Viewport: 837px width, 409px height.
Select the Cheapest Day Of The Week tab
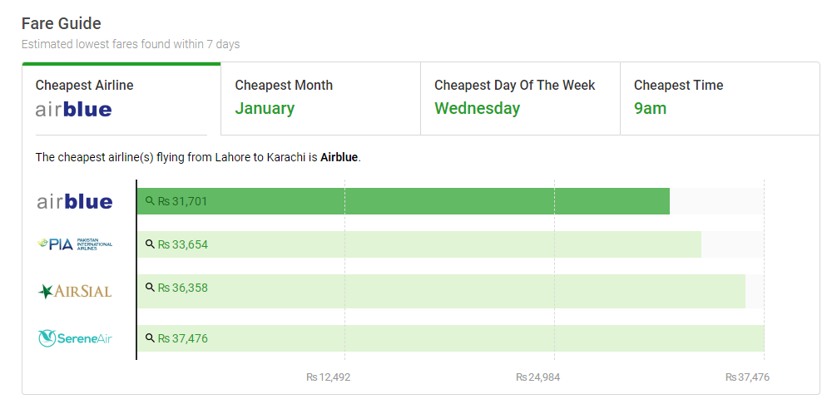[520, 98]
